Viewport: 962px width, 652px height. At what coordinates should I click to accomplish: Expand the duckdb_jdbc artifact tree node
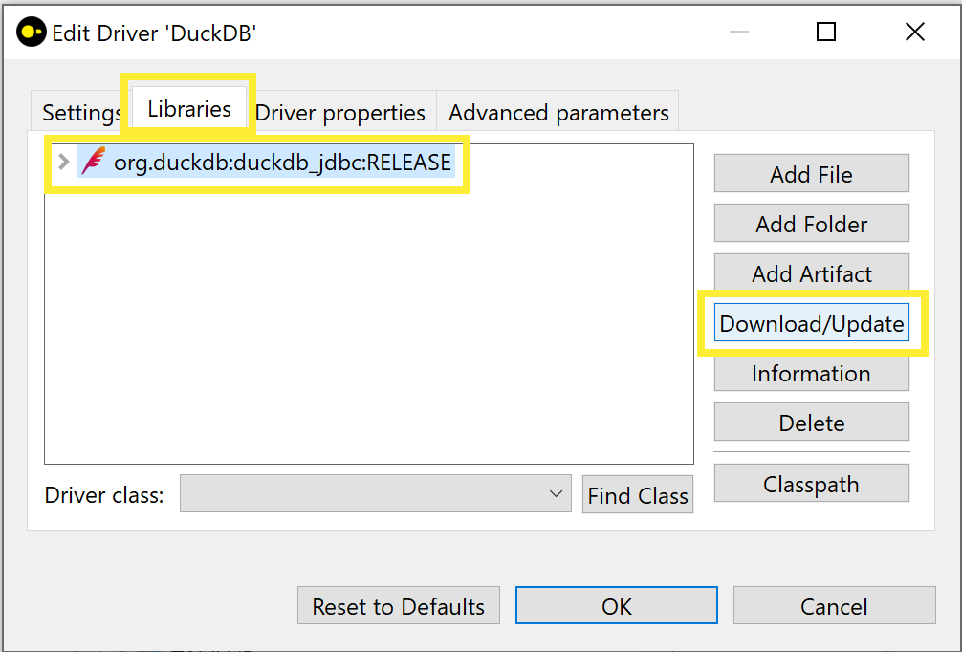click(x=62, y=162)
